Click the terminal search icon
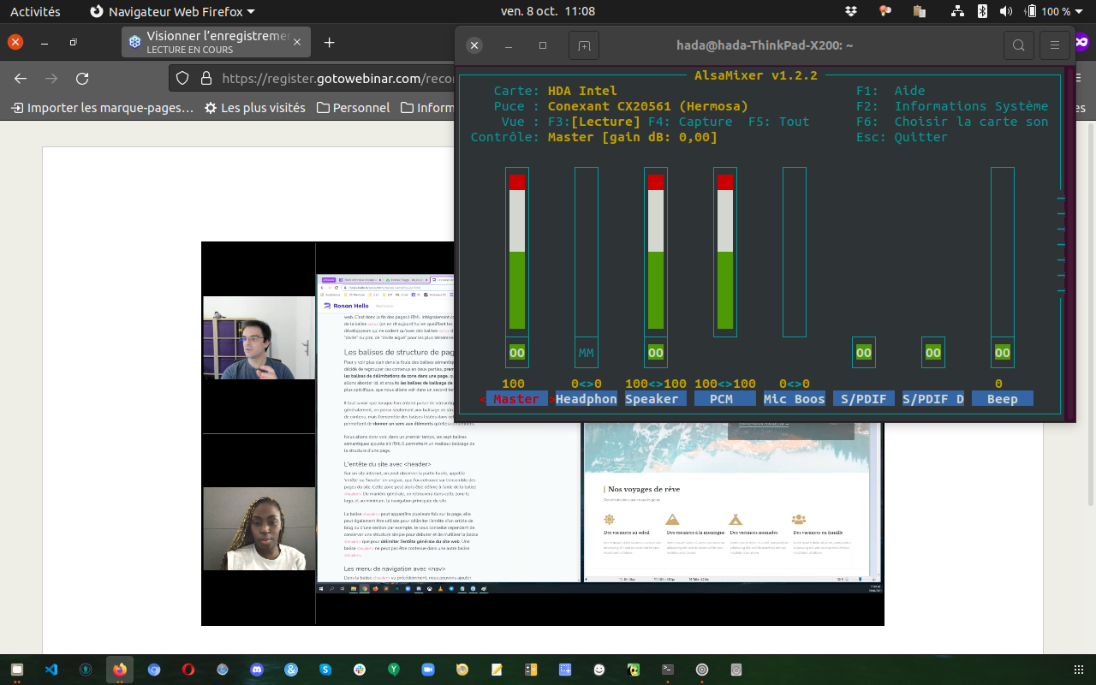The width and height of the screenshot is (1096, 685). (1018, 45)
